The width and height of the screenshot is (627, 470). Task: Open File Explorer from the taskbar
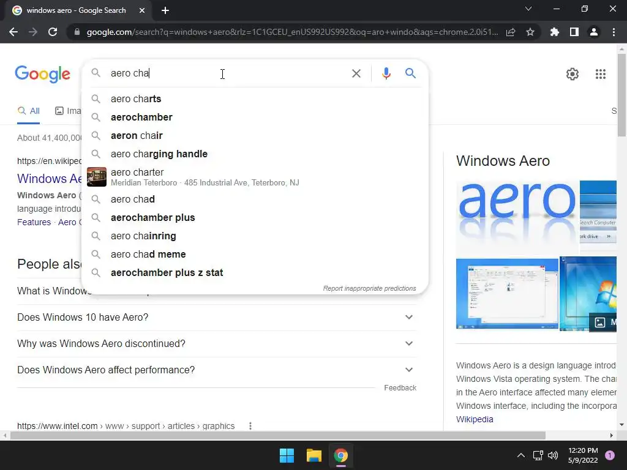click(x=314, y=455)
